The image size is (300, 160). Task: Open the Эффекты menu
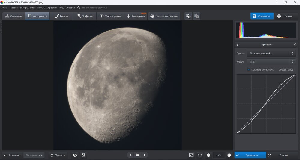click(x=52, y=7)
